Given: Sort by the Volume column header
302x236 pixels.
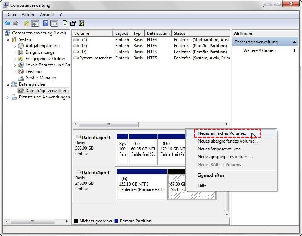Looking at the screenshot, I should 92,33.
